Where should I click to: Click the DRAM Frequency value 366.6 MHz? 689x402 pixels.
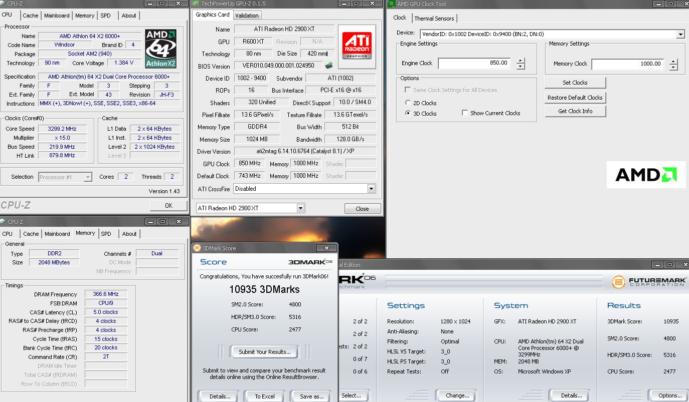(x=105, y=294)
